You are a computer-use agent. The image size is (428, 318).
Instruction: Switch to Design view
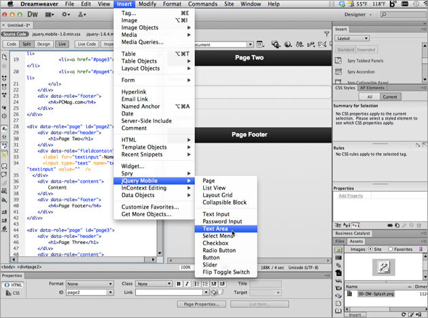click(43, 44)
